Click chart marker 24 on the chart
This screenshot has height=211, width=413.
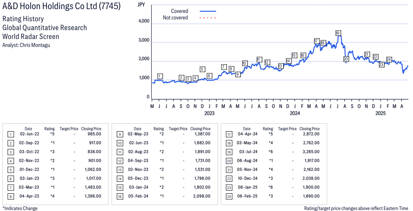tap(389, 60)
